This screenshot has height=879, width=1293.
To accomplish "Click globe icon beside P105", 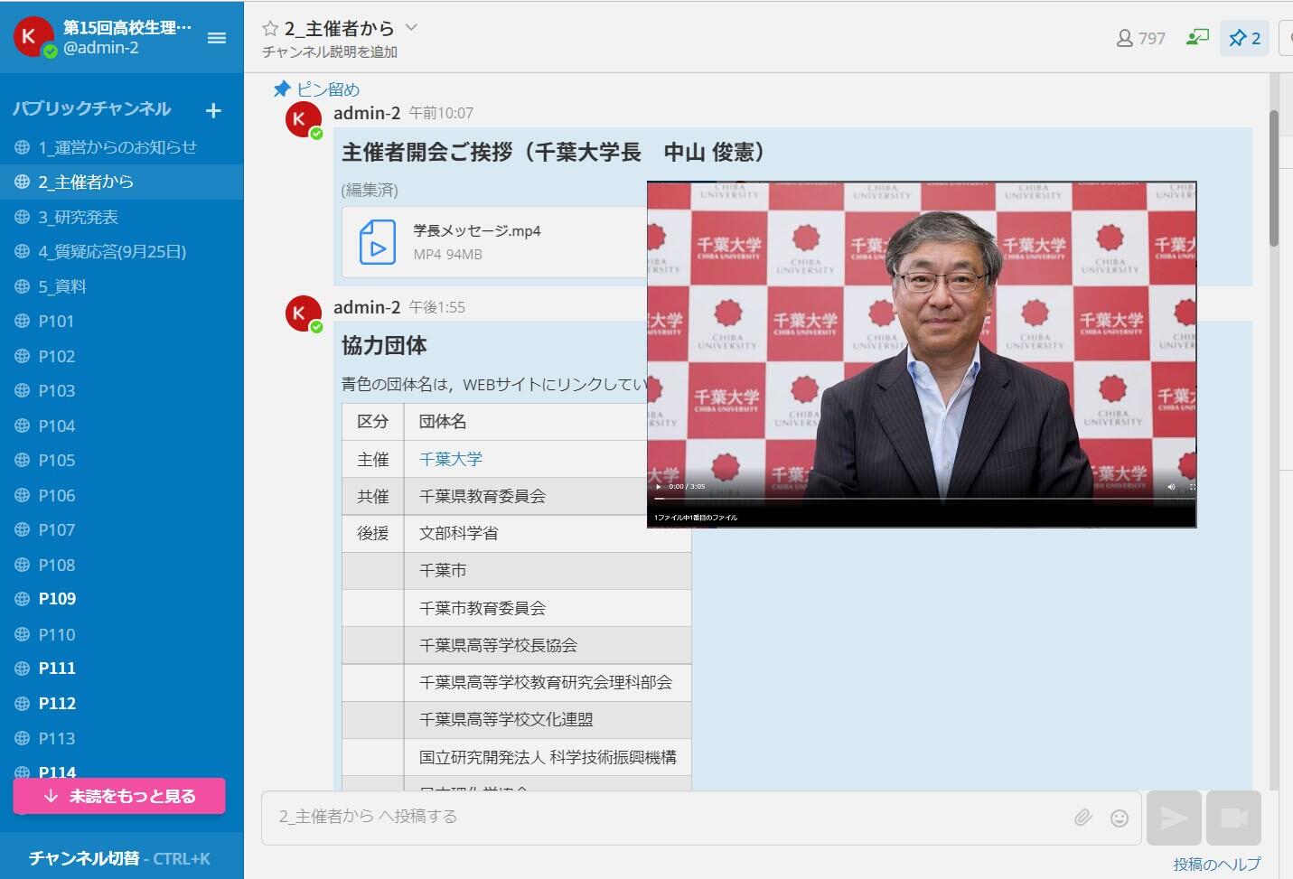I will tap(23, 460).
